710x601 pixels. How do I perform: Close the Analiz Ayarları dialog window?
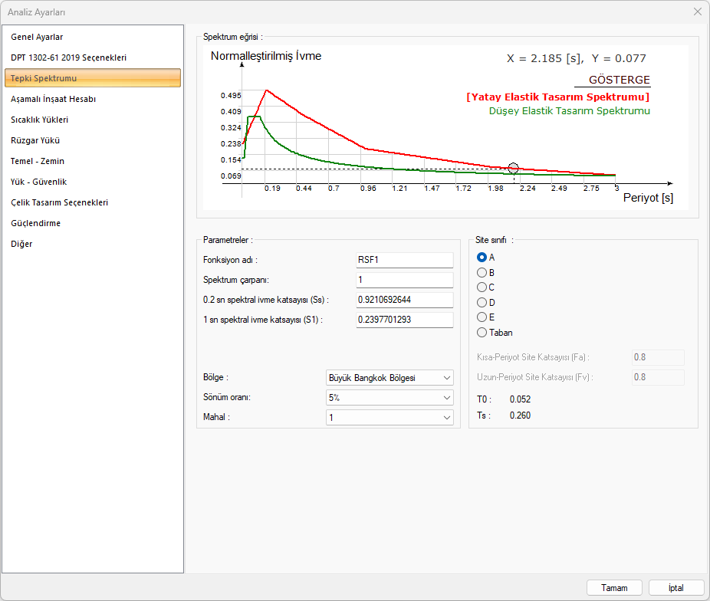[697, 11]
